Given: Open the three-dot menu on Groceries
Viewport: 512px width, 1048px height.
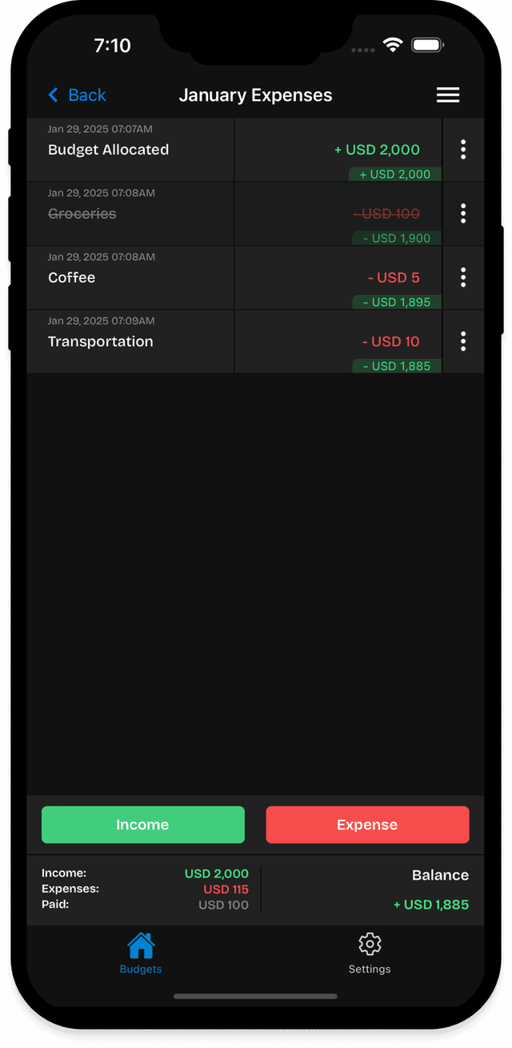Looking at the screenshot, I should click(463, 213).
